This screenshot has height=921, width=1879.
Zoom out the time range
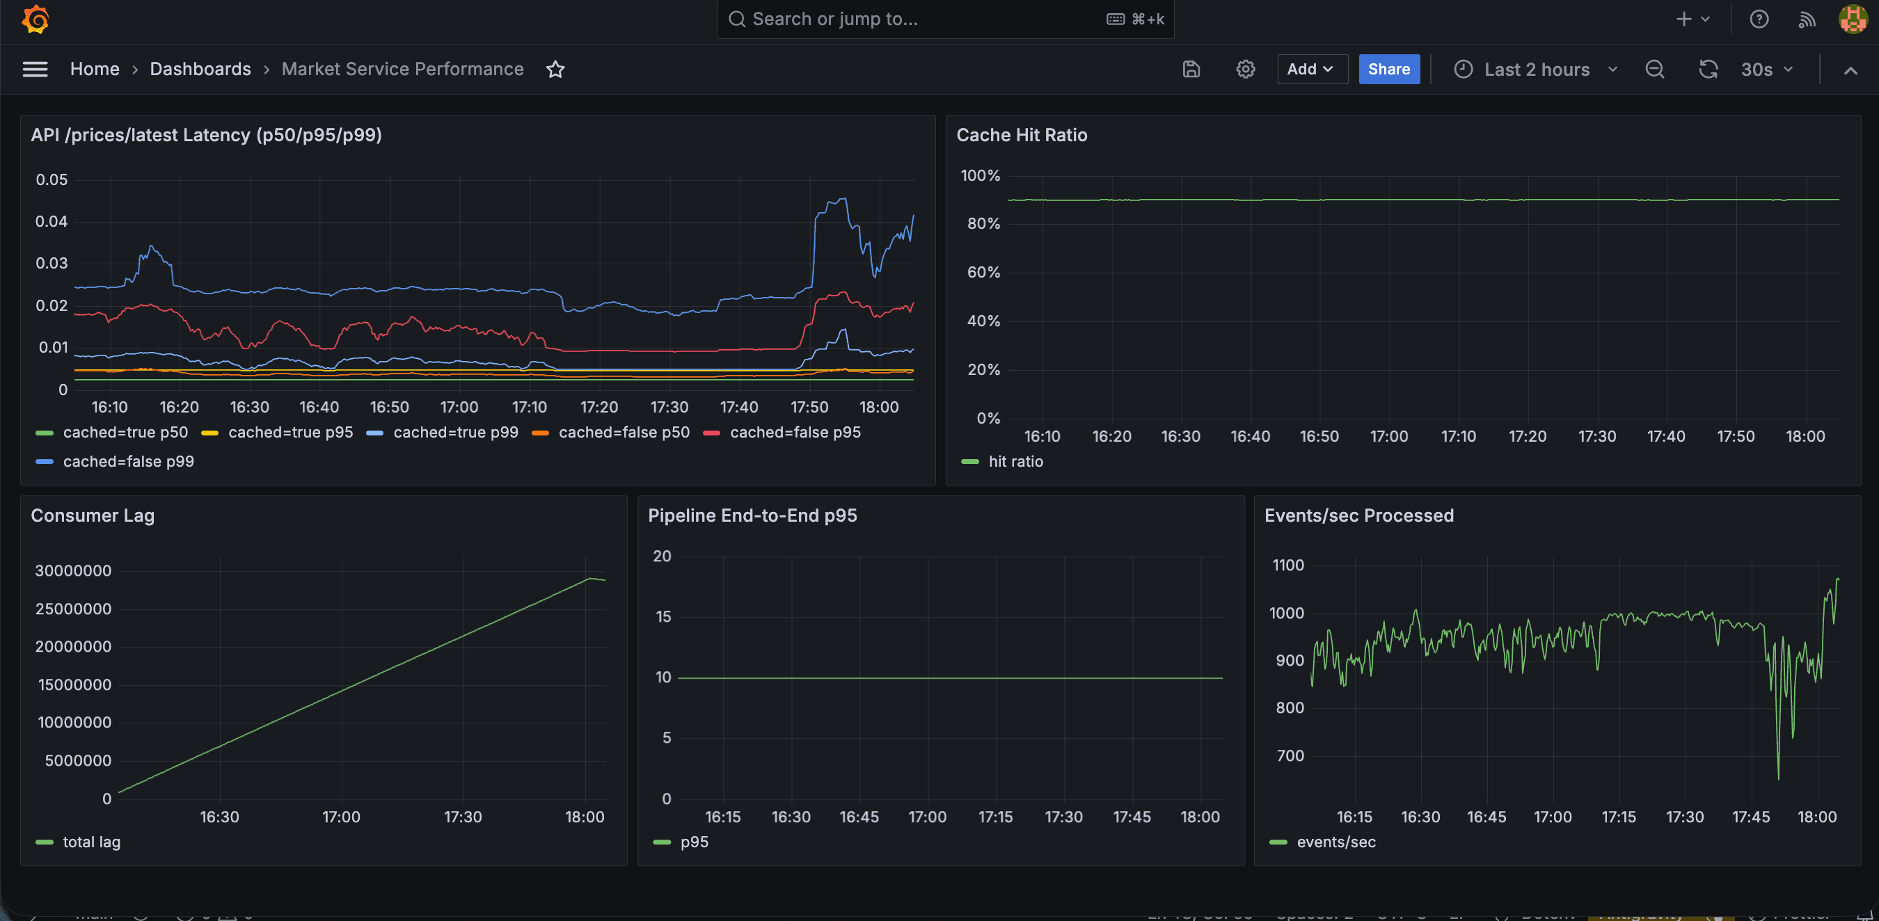click(1654, 70)
